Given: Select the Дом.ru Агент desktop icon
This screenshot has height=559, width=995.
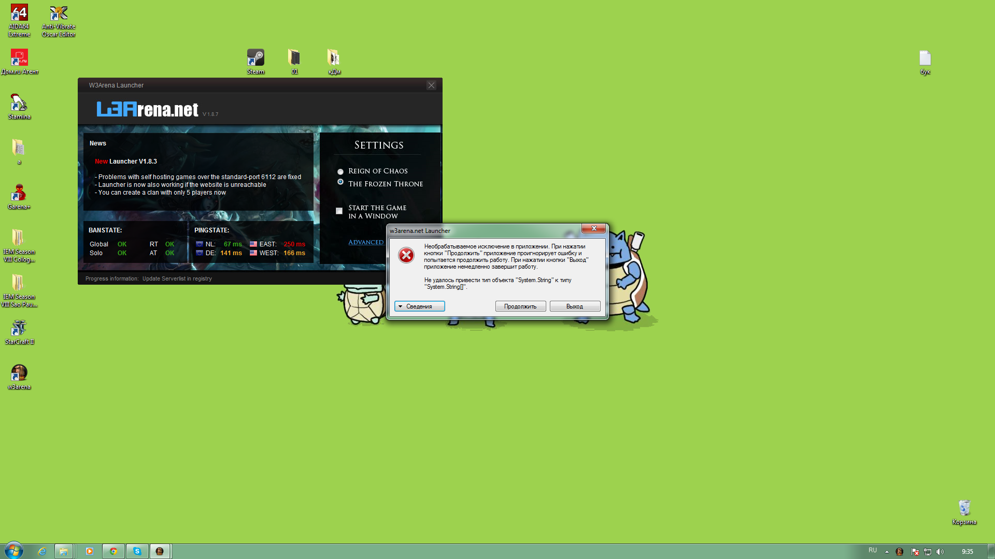Looking at the screenshot, I should [x=20, y=61].
